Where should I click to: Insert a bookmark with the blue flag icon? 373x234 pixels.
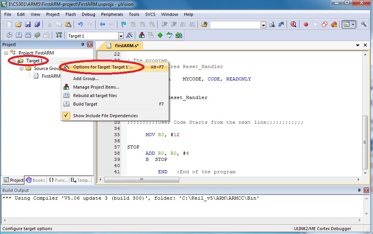tap(124, 24)
